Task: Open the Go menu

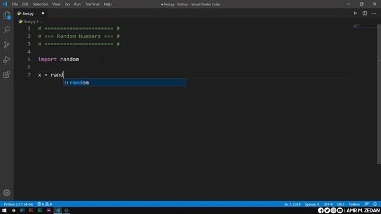Action: click(67, 4)
